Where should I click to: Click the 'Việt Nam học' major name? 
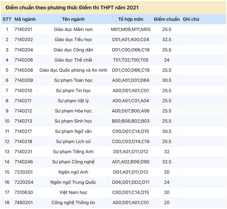[73, 192]
